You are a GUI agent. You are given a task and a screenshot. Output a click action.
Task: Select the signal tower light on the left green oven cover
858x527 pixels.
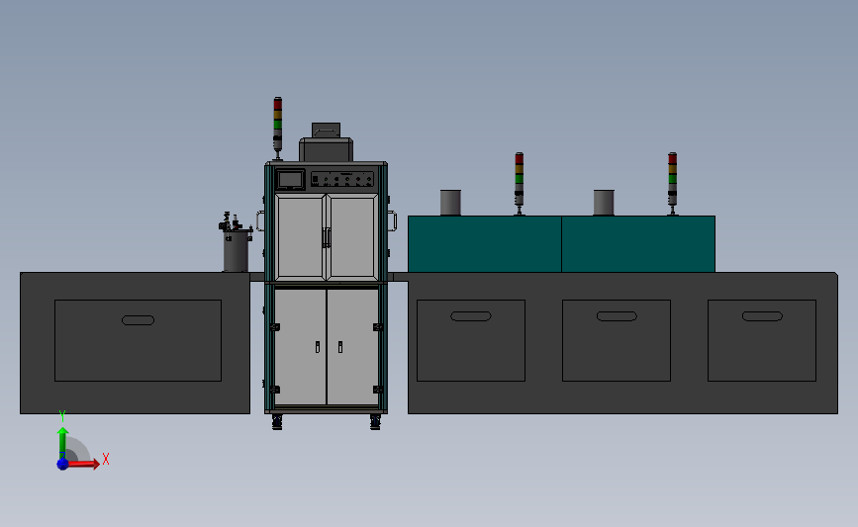coord(519,183)
